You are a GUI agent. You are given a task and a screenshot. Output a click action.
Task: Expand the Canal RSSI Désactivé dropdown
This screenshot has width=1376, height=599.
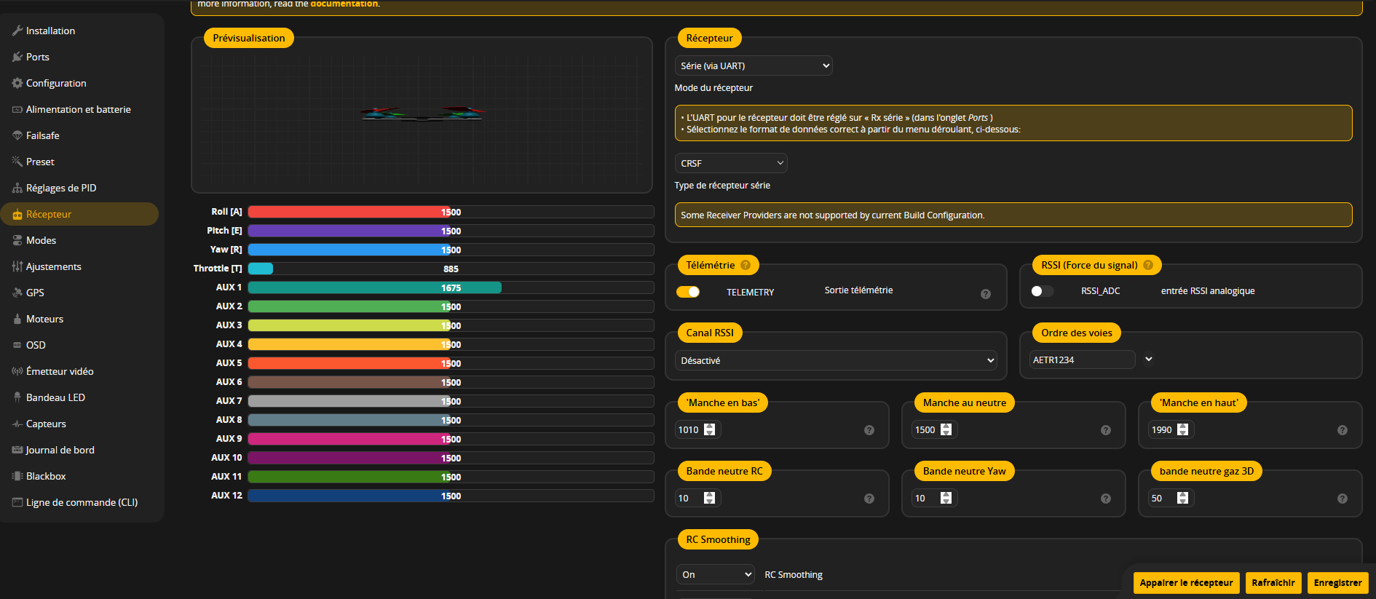pyautogui.click(x=836, y=360)
